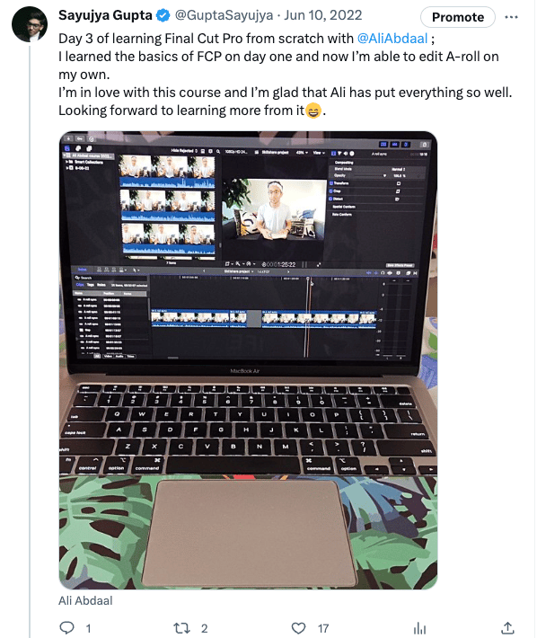
Task: Expand the Smart Collections folder in the library
Action: coord(67,162)
